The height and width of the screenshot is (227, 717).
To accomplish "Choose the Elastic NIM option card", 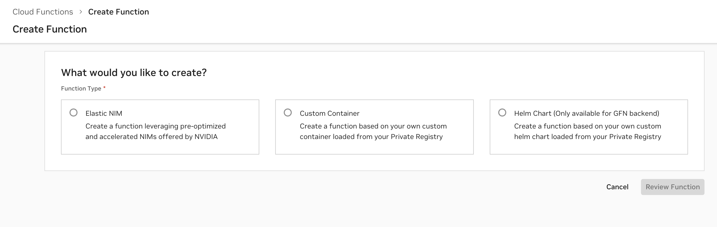I will click(x=160, y=126).
